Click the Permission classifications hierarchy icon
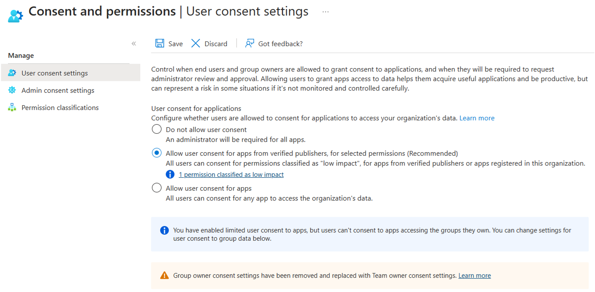Screen dimensions: 595x292 coord(12,107)
